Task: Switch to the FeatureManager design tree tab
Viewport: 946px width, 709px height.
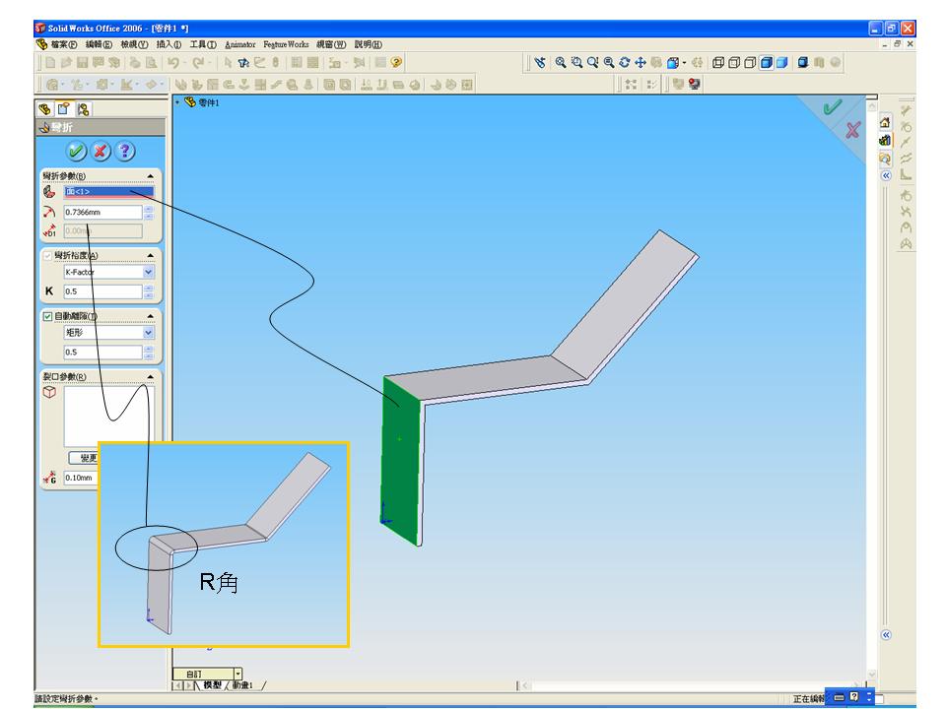Action: click(x=44, y=109)
